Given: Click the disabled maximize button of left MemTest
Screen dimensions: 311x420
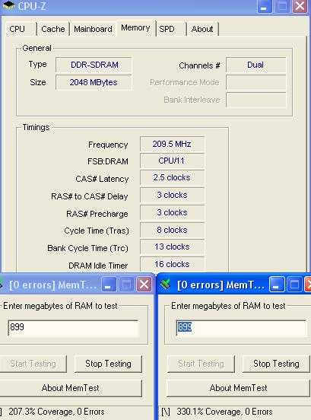Looking at the screenshot, I should tap(126, 285).
